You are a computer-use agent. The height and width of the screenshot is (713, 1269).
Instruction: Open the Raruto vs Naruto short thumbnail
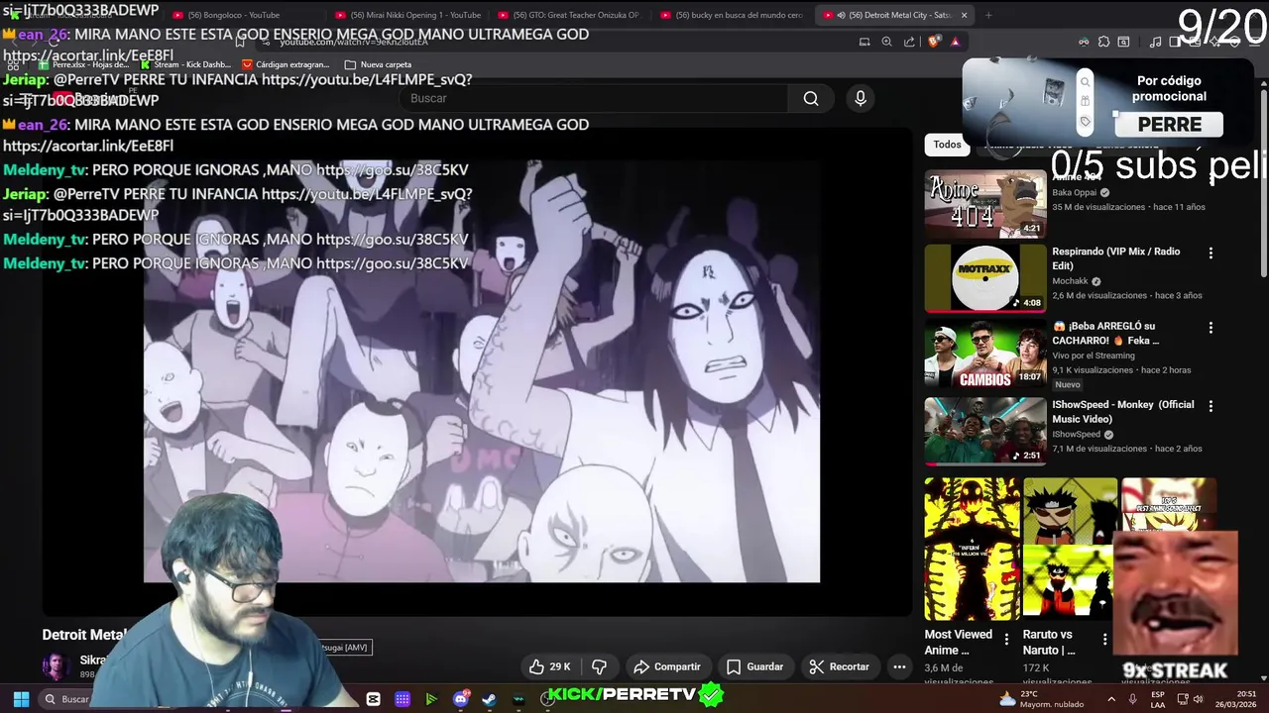[x=1069, y=549]
